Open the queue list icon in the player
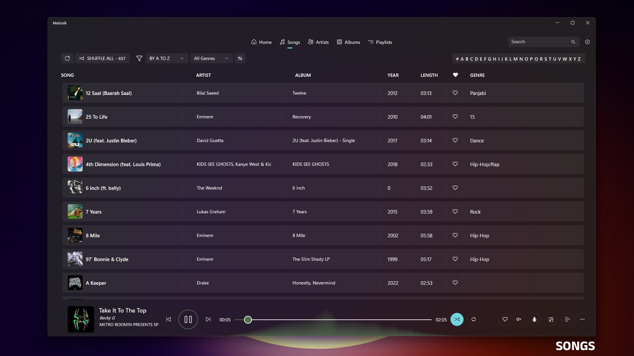 [x=567, y=319]
